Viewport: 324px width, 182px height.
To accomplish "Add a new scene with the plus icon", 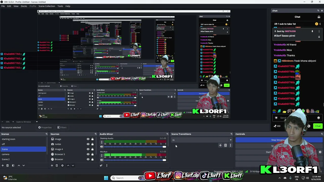I will (3, 166).
